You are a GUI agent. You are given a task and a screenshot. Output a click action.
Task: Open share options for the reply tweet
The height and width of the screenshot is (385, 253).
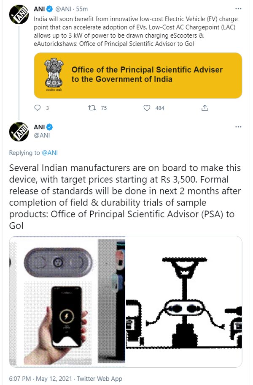(x=205, y=108)
